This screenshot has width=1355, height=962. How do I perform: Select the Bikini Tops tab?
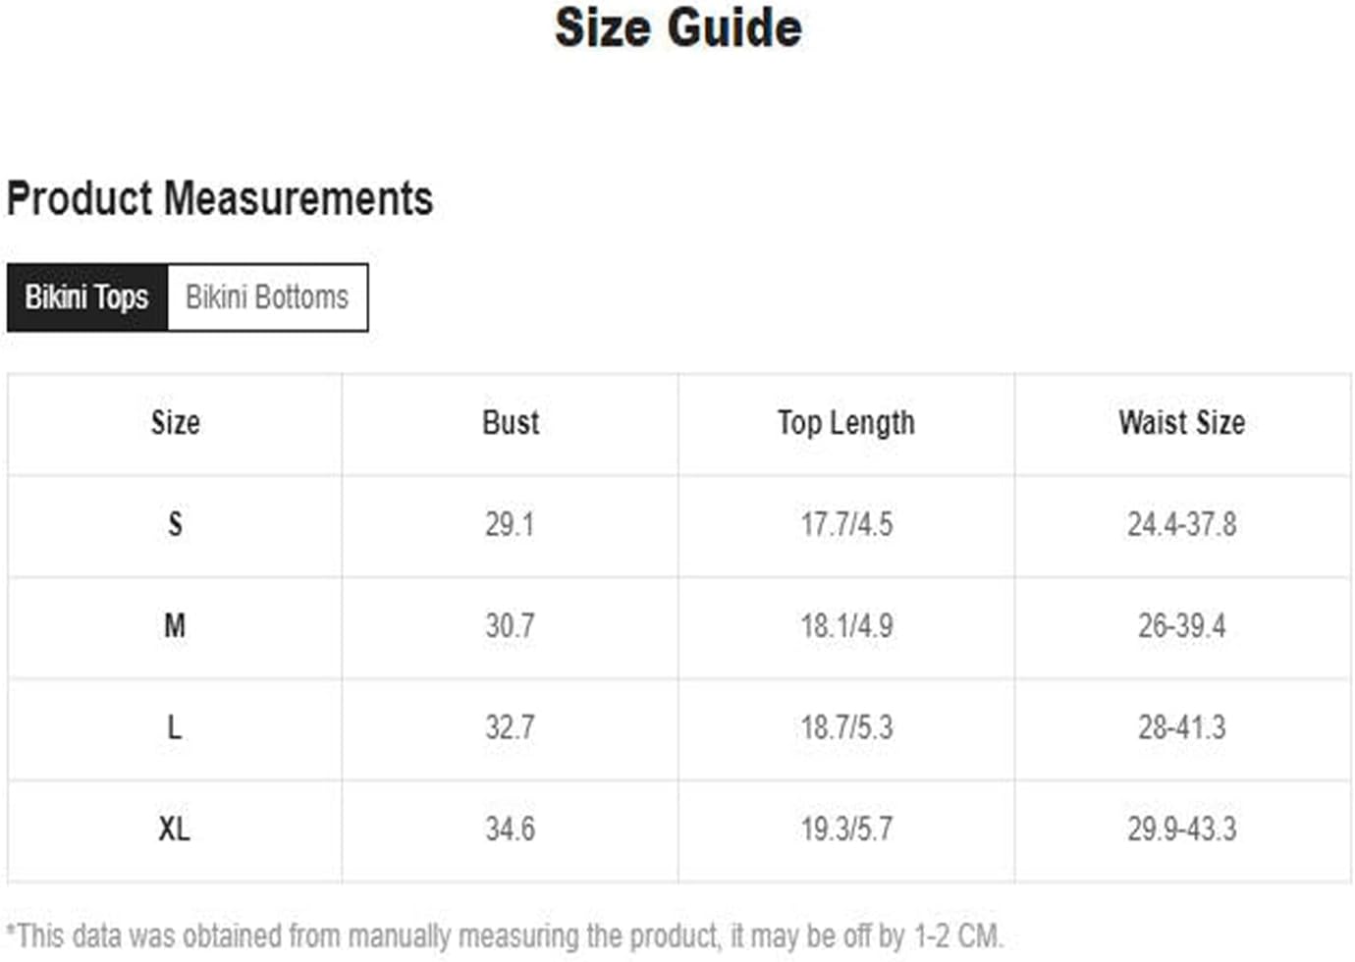(x=87, y=297)
